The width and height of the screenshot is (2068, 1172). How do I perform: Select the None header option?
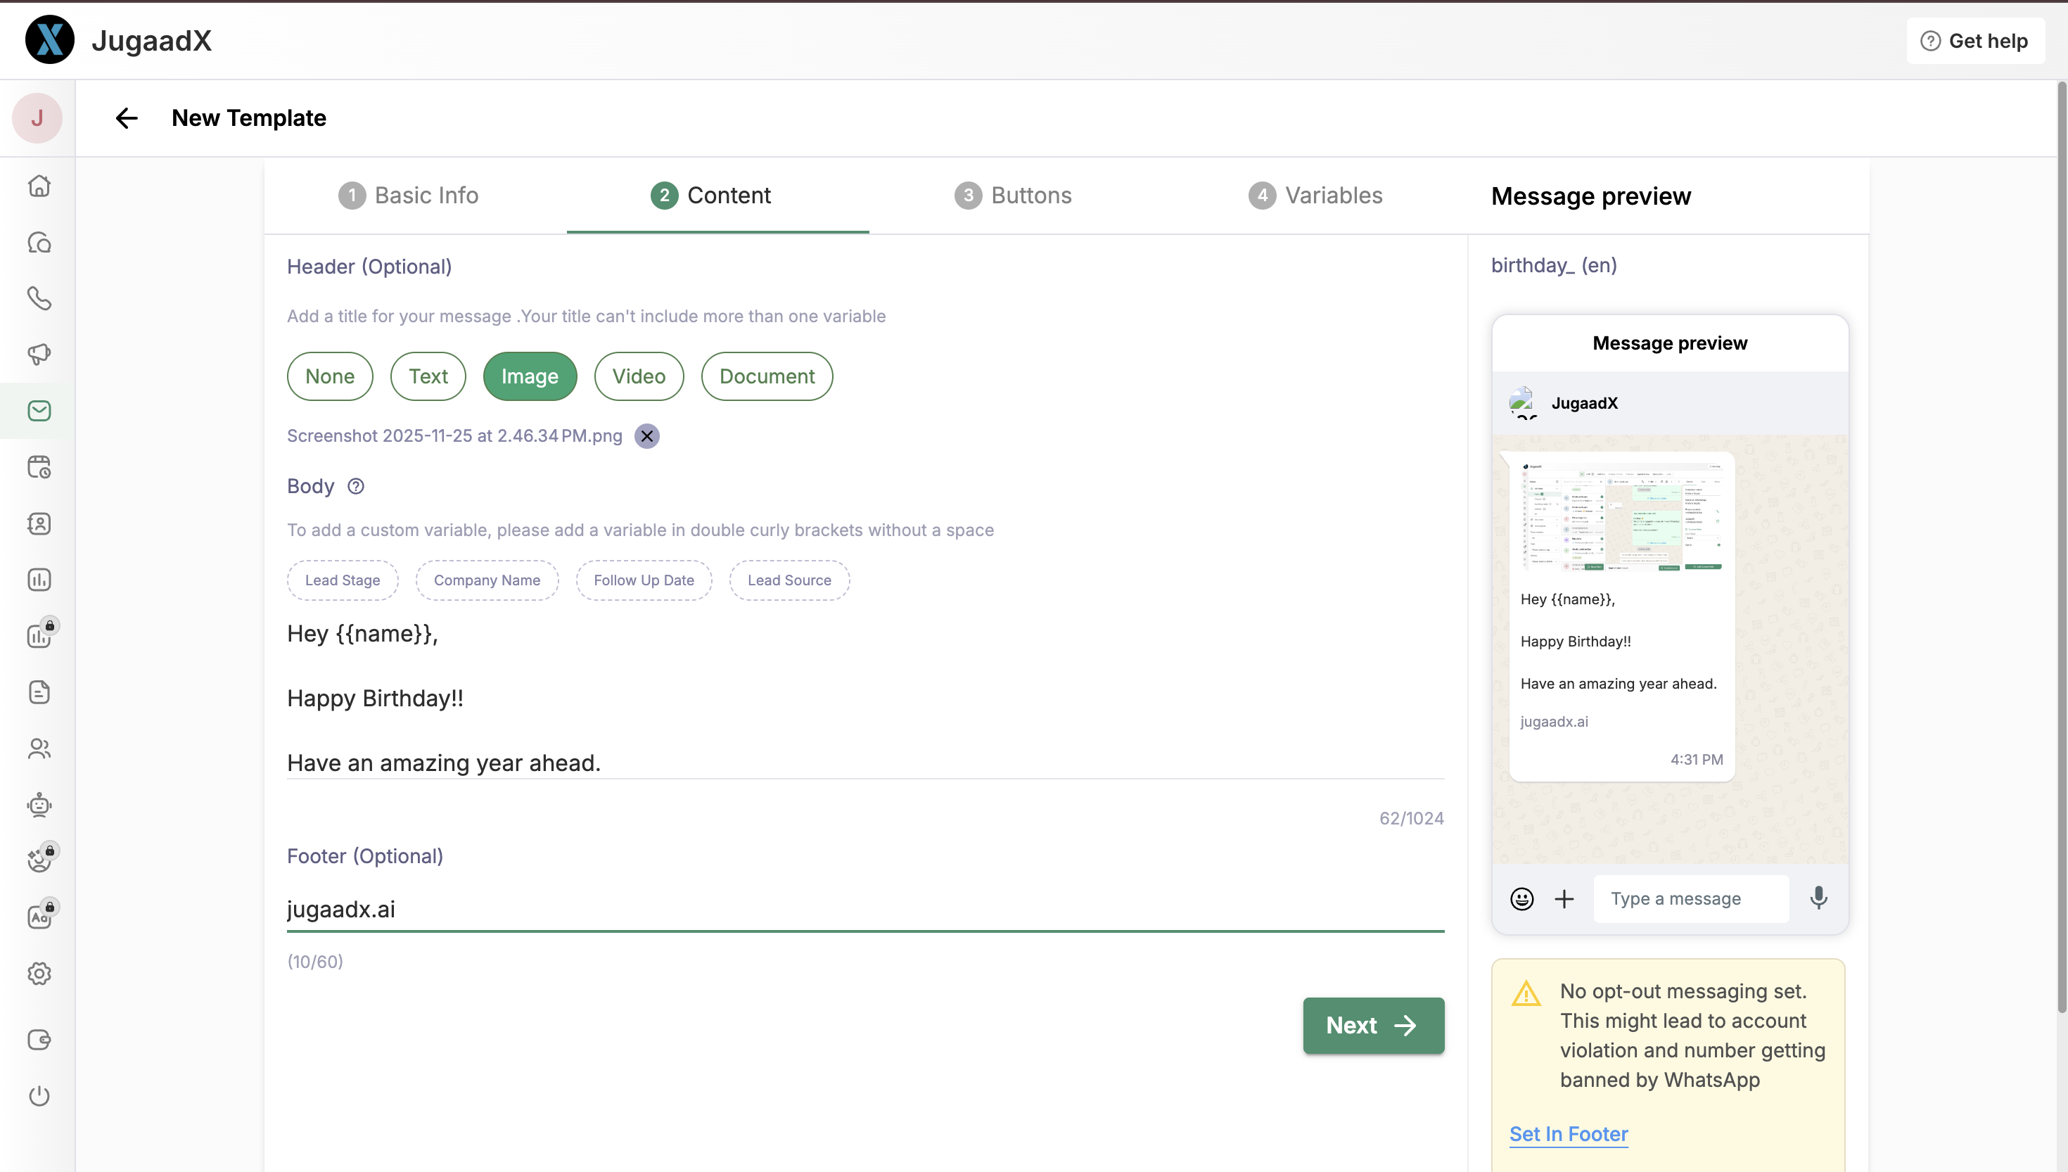[330, 376]
